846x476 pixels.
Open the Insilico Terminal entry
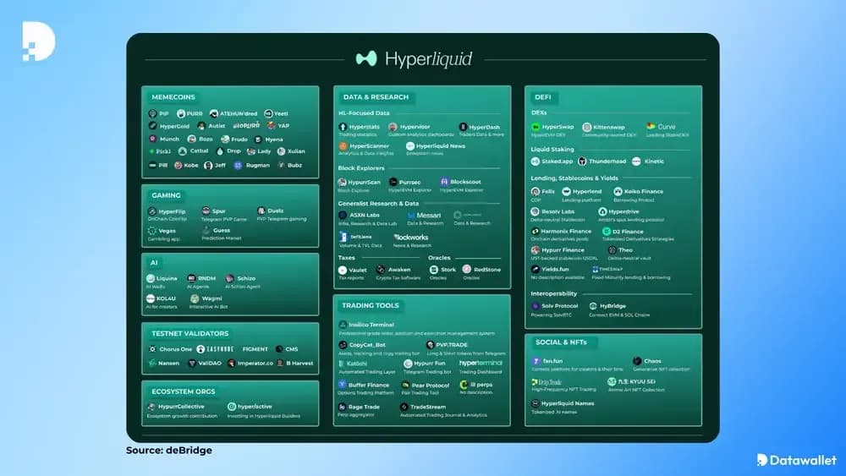click(369, 325)
